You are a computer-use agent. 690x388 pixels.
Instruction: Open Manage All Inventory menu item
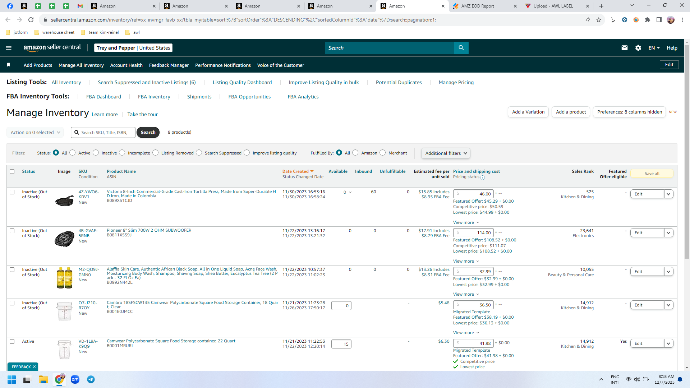[x=81, y=65]
